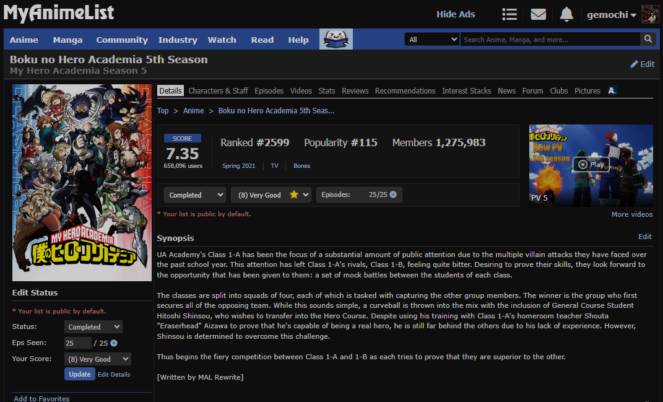Open the list menu icon in the header
Screen dimensions: 663x402
coord(509,14)
